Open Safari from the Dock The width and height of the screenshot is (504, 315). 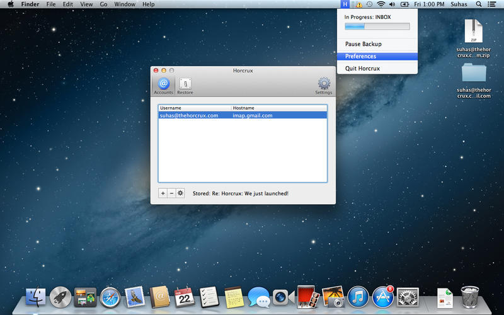[110, 297]
